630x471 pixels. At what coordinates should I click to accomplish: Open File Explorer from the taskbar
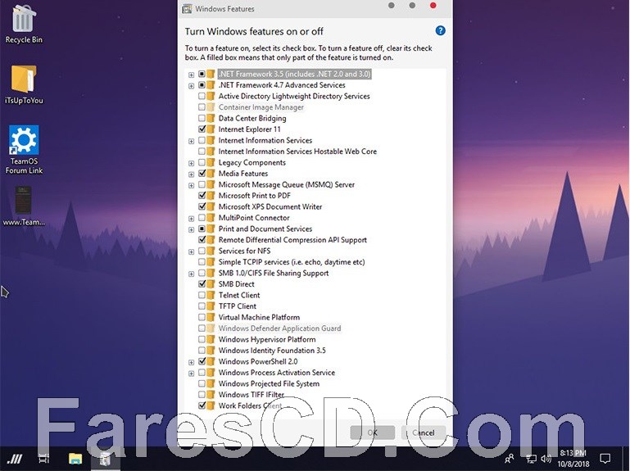(x=75, y=459)
